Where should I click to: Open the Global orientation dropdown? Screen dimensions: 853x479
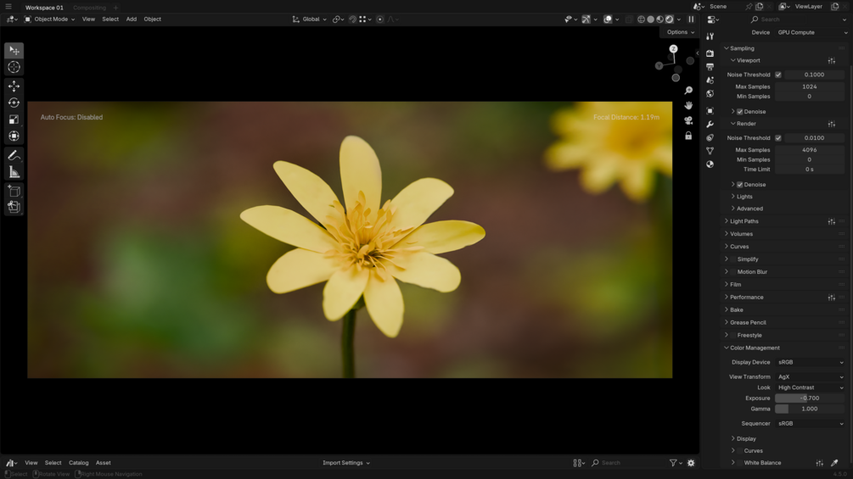click(x=310, y=19)
